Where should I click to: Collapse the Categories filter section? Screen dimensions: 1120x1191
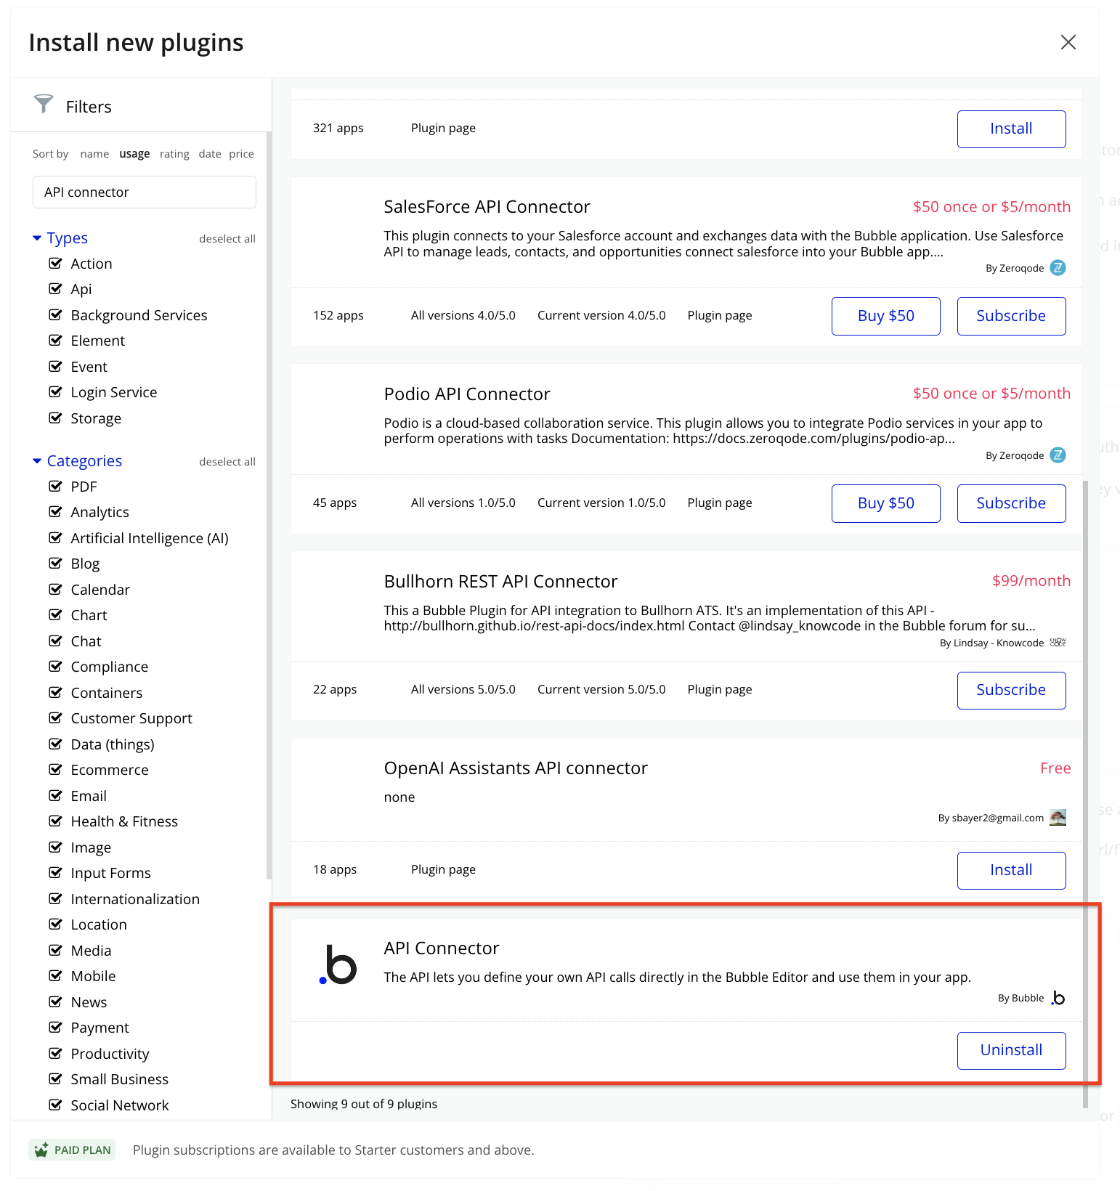tap(37, 461)
